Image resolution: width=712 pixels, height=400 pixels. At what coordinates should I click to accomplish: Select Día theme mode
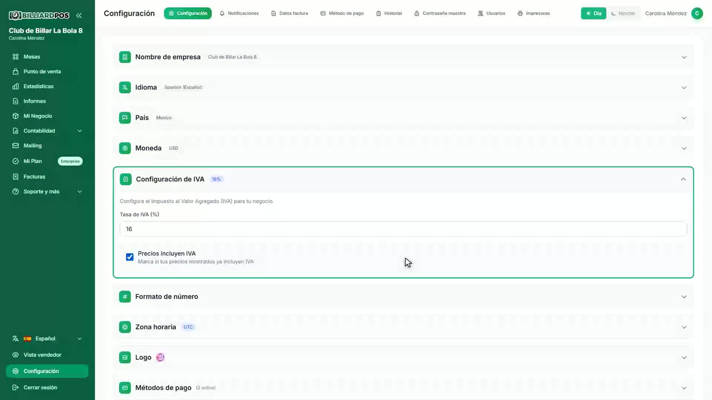[x=594, y=13]
